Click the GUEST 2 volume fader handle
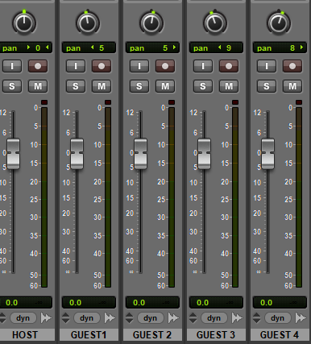The image size is (311, 344). click(140, 154)
